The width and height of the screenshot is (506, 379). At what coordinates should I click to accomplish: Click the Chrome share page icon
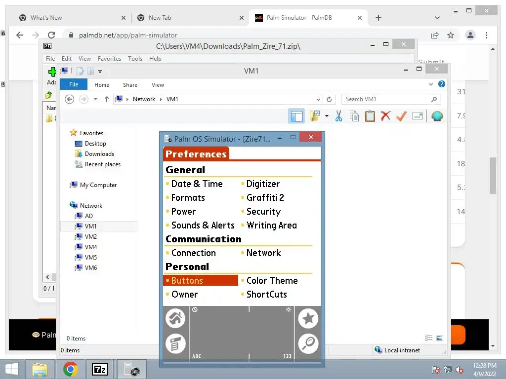click(435, 35)
